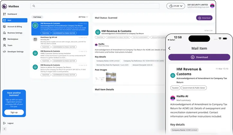Click the Mail envelope icon in the sidebar
Image resolution: width=233 pixels, height=135 pixels.
[x=4, y=20]
